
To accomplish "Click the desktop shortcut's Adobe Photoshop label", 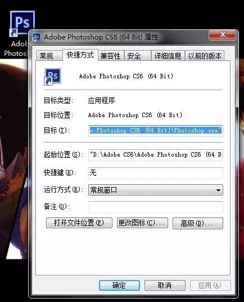I will coord(16,48).
